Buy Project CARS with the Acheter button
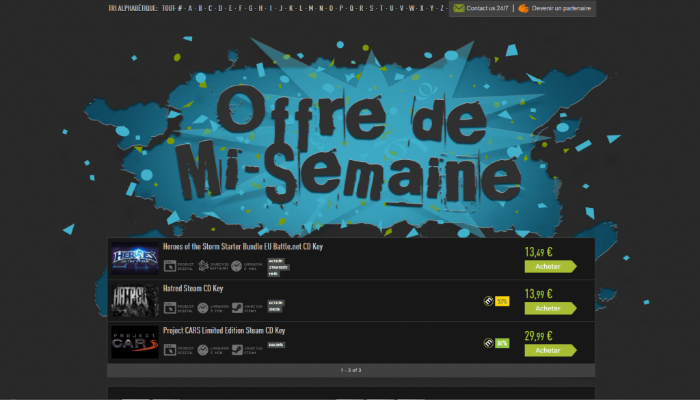The height and width of the screenshot is (400, 700). pyautogui.click(x=549, y=350)
